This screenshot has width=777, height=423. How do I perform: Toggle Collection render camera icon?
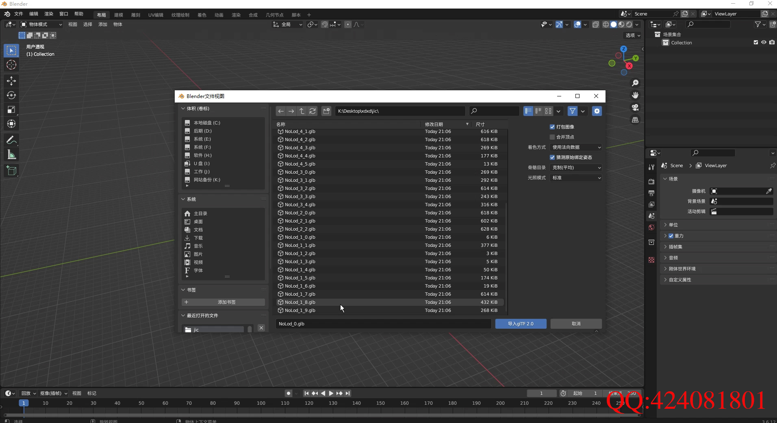coord(772,42)
